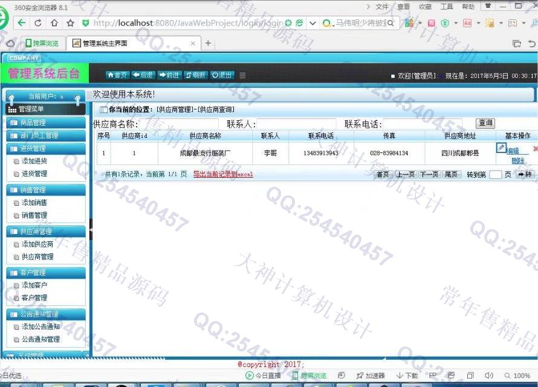Open 客户管理 sub-item in sidebar
Viewport: 538px width, 387px height.
click(34, 298)
